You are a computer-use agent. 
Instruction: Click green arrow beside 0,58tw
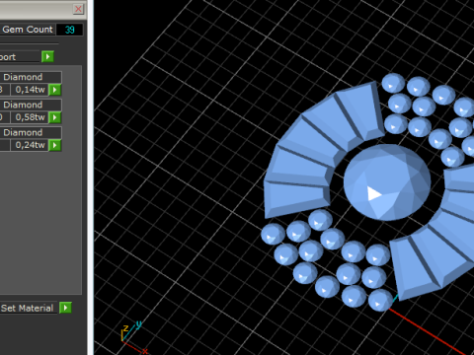55,117
